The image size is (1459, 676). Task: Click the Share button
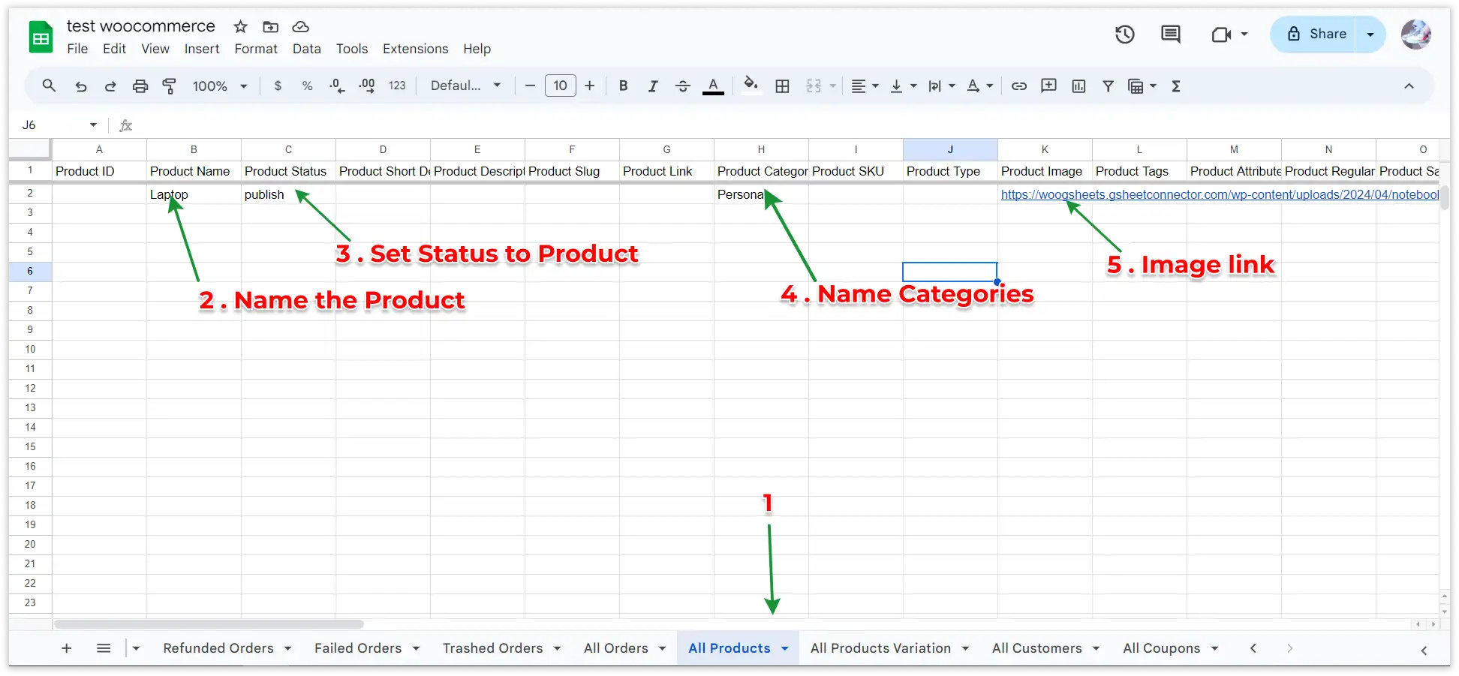pyautogui.click(x=1317, y=35)
